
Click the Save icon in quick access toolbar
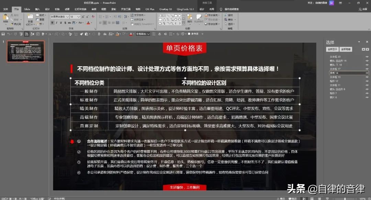(3, 34)
